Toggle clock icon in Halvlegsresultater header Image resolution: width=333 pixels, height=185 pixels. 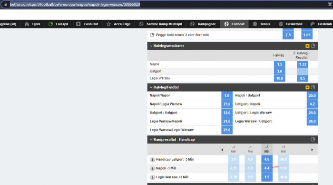(313, 46)
